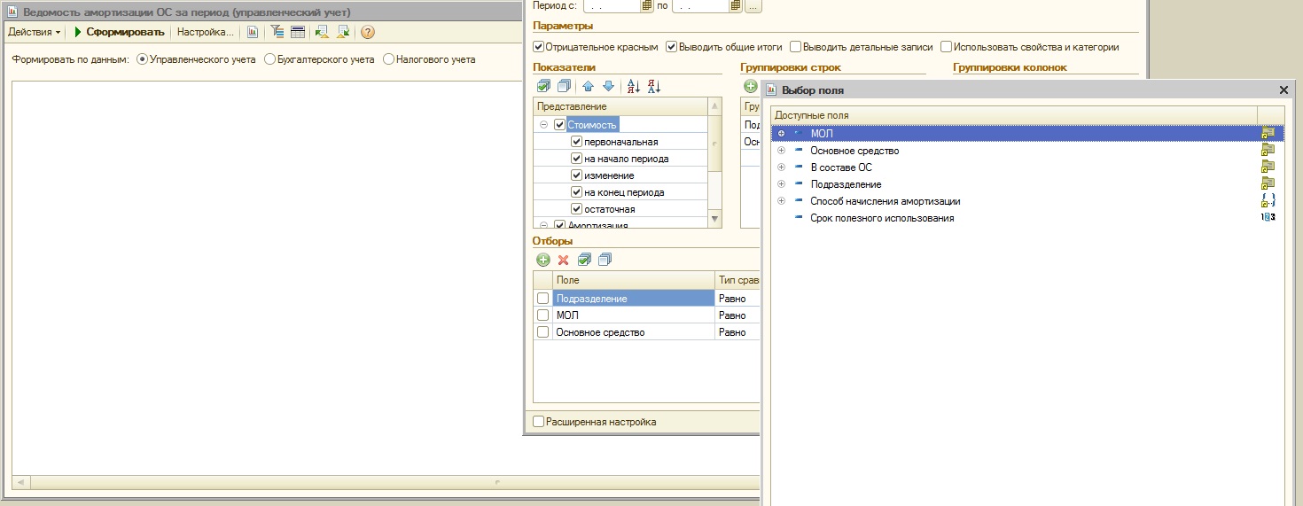Expand Основное средство field node
1303x506 pixels.
click(781, 151)
